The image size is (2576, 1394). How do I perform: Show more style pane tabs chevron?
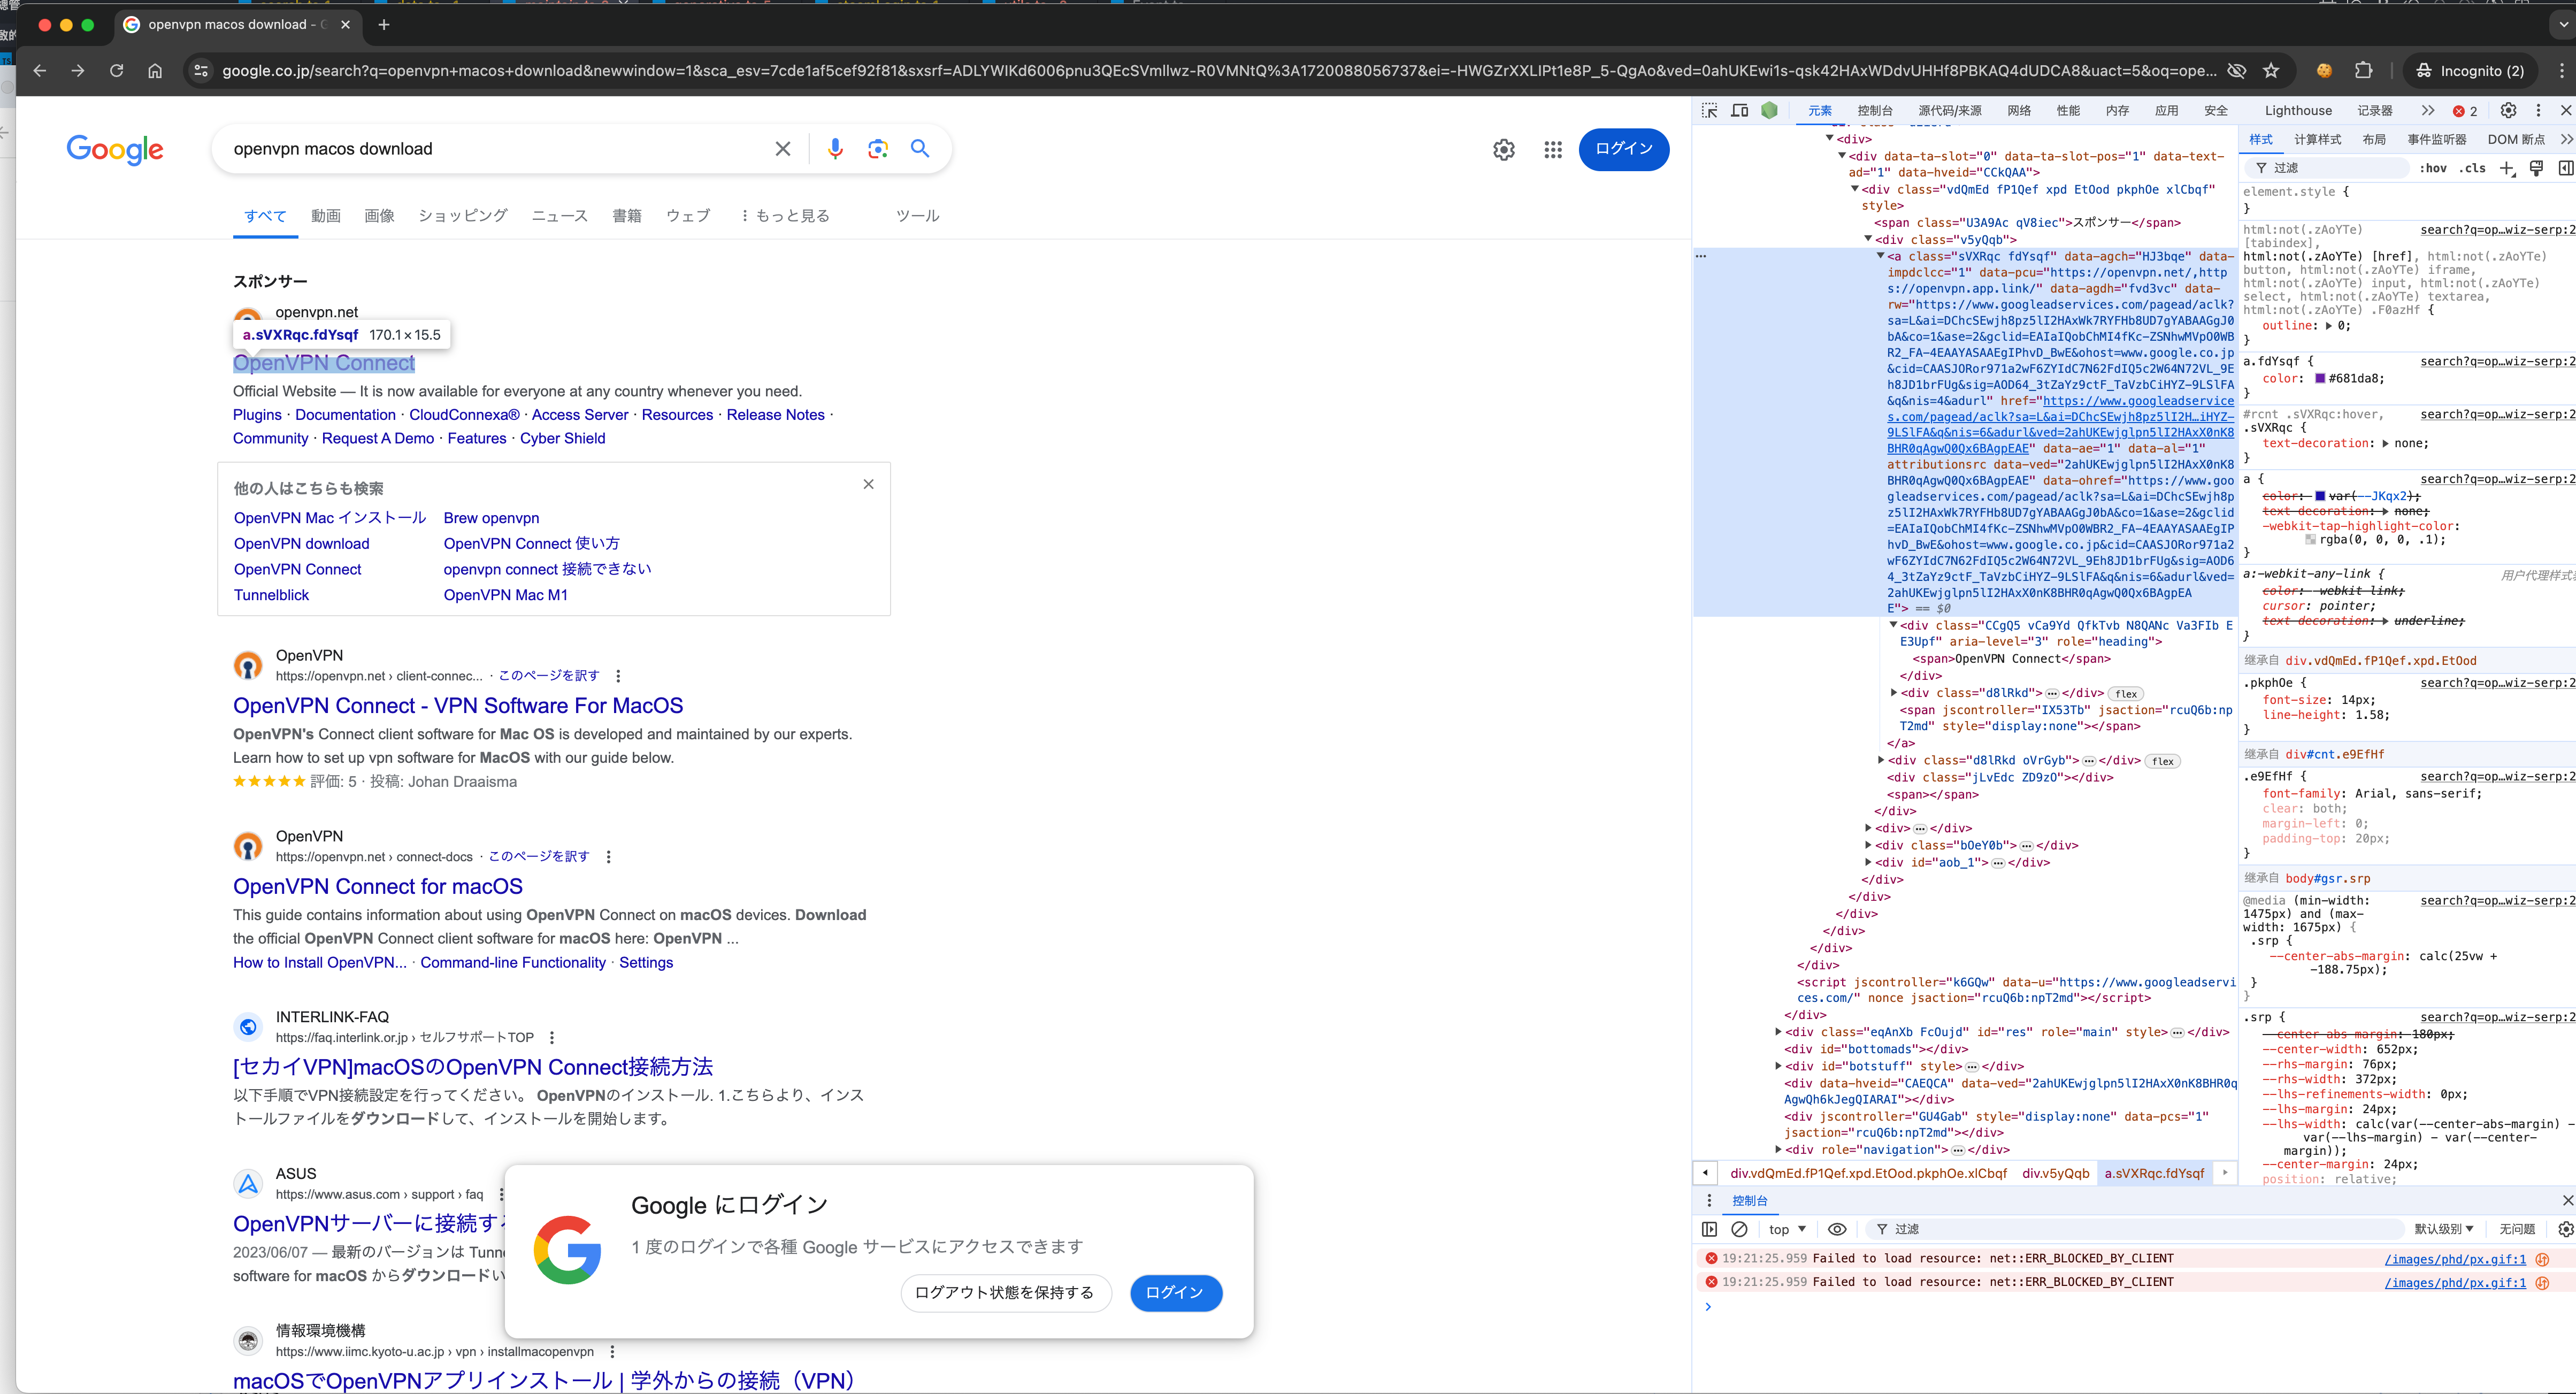(2566, 139)
